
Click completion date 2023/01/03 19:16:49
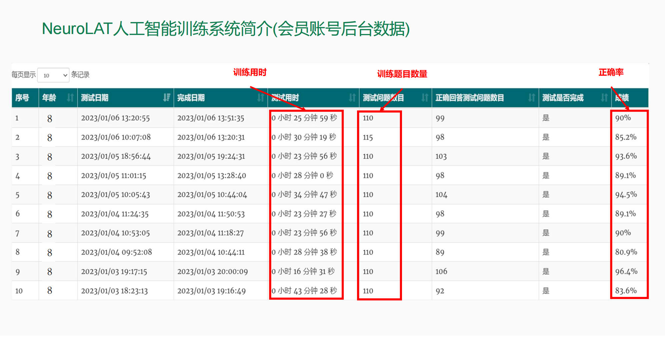(211, 291)
